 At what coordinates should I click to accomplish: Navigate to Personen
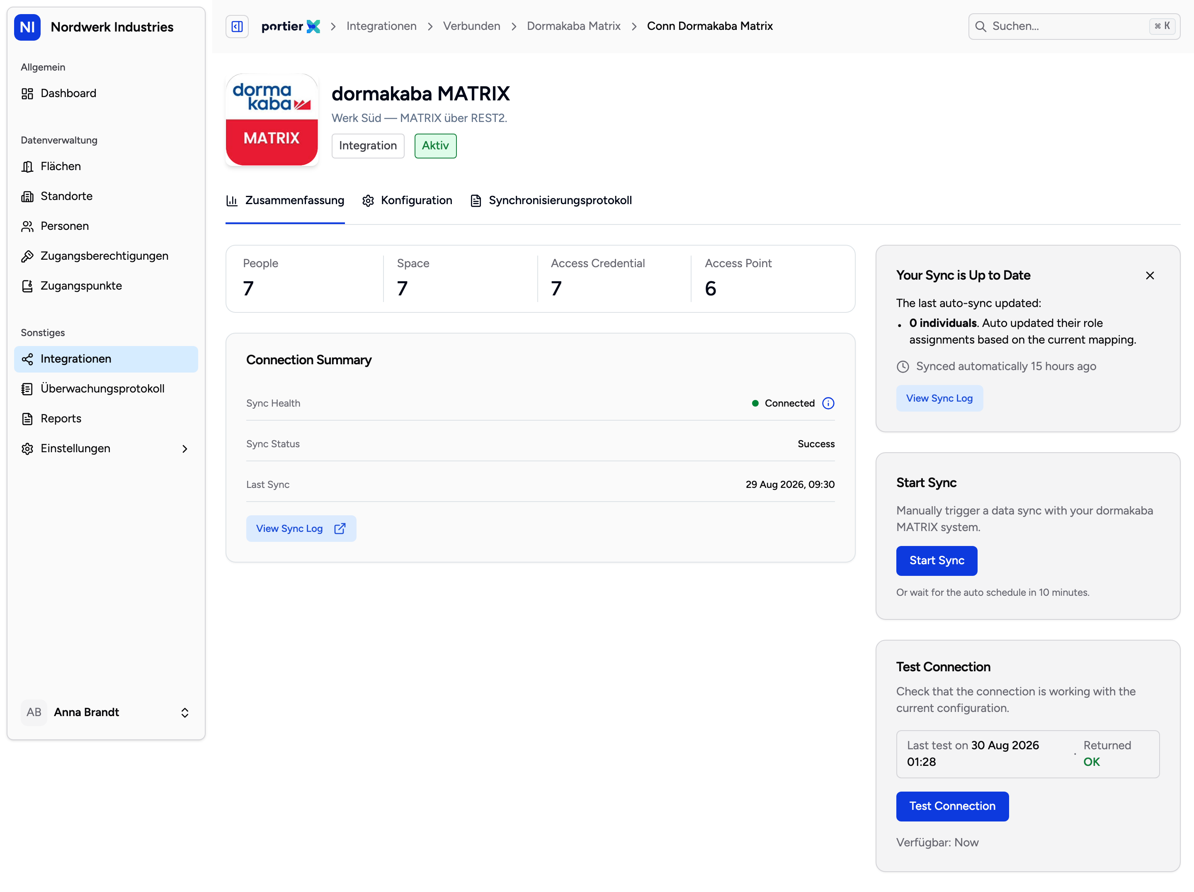(x=106, y=226)
